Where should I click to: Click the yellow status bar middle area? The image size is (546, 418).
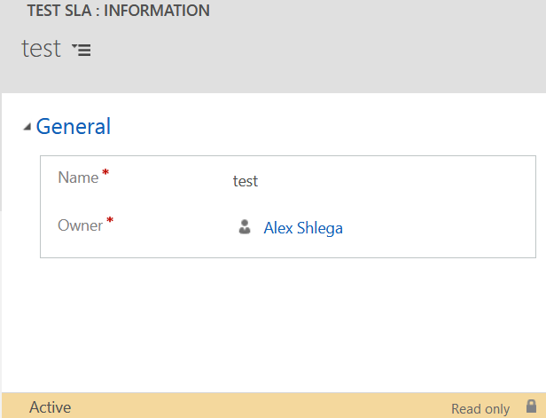pyautogui.click(x=261, y=406)
